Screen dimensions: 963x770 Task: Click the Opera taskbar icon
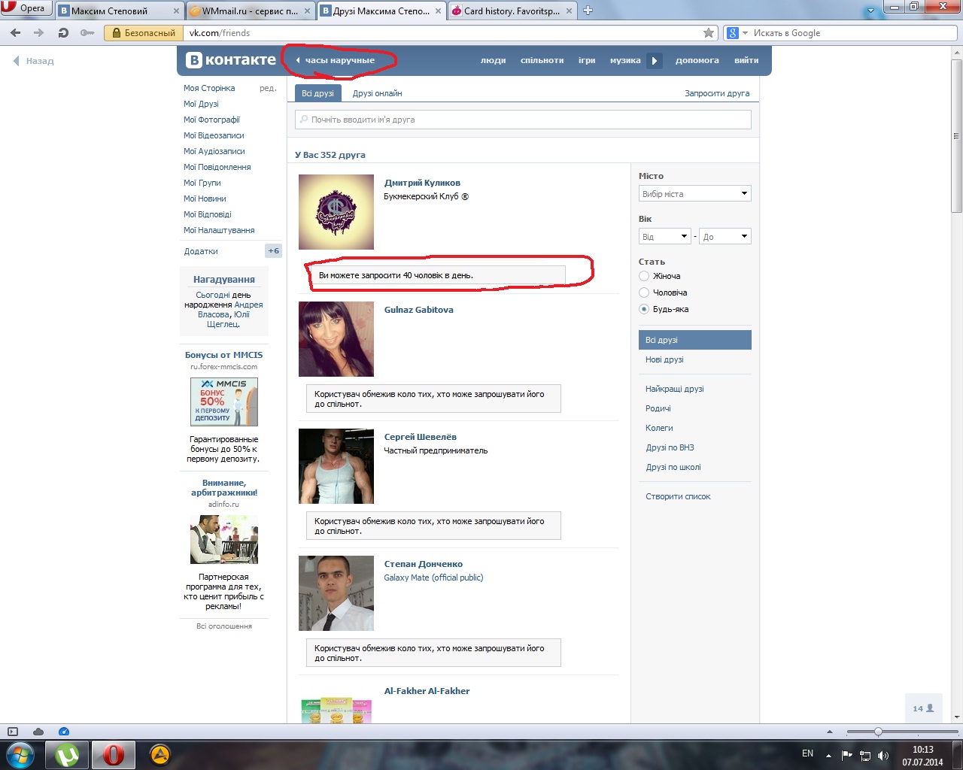[x=114, y=754]
